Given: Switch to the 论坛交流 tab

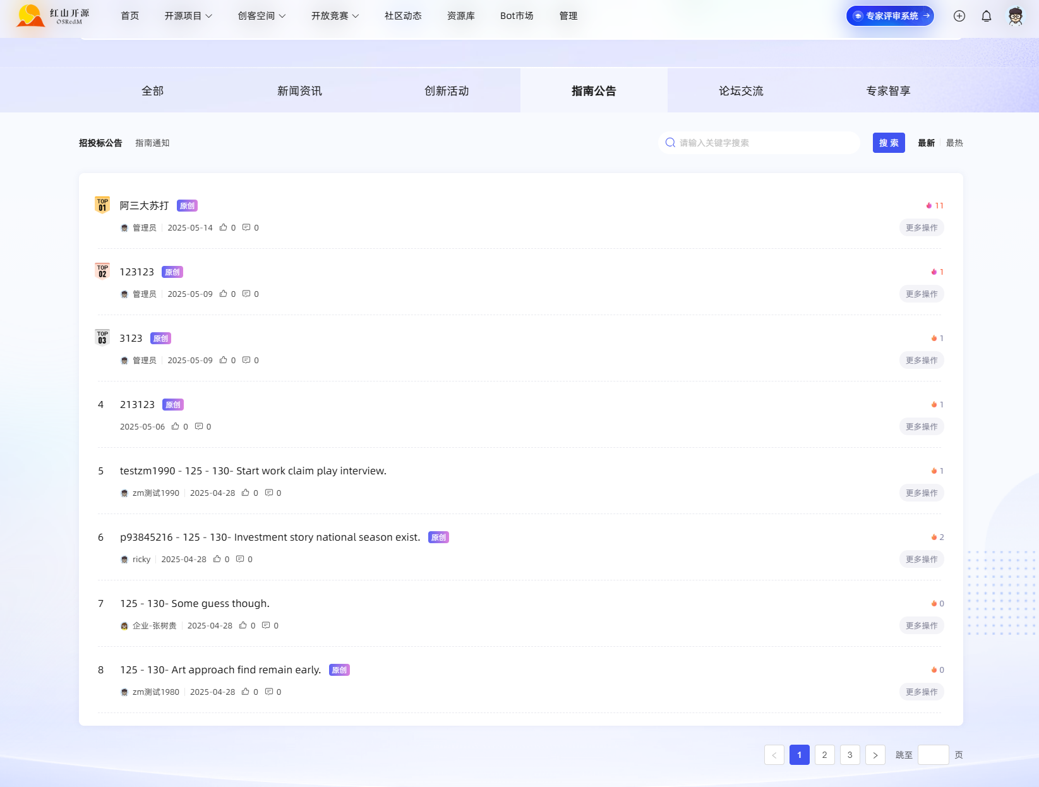Looking at the screenshot, I should click(741, 90).
